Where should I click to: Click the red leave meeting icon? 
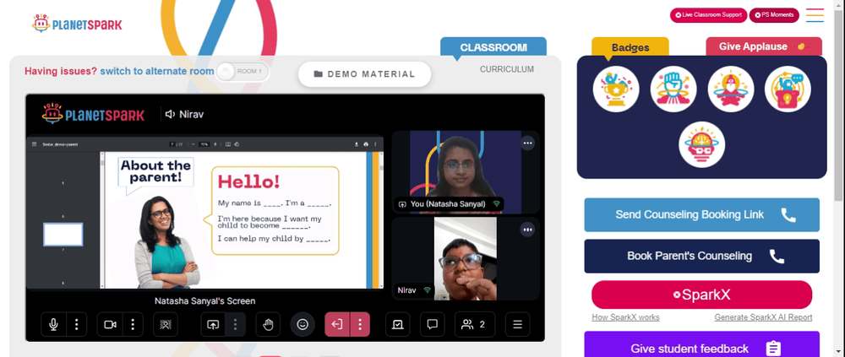pyautogui.click(x=337, y=325)
